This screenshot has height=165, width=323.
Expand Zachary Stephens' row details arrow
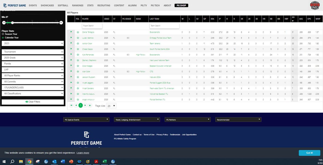[71, 60]
